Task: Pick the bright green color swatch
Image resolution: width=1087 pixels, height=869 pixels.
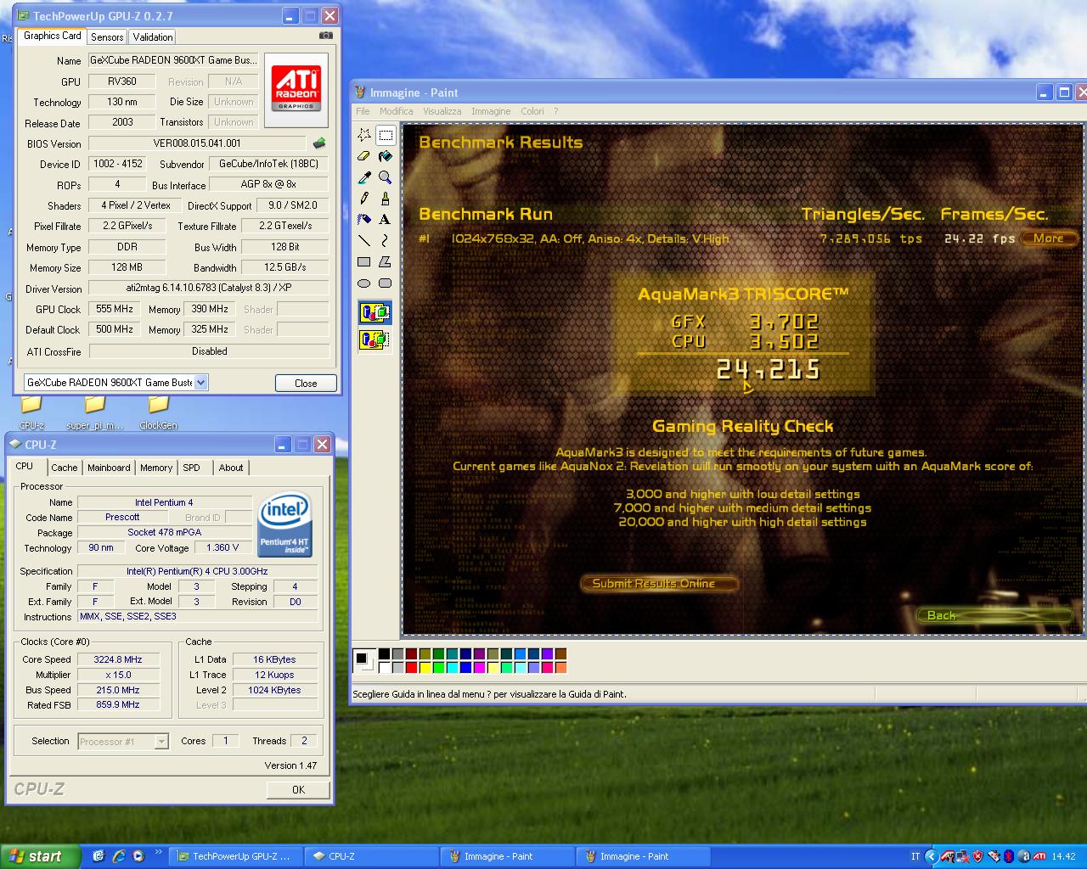Action: [439, 668]
